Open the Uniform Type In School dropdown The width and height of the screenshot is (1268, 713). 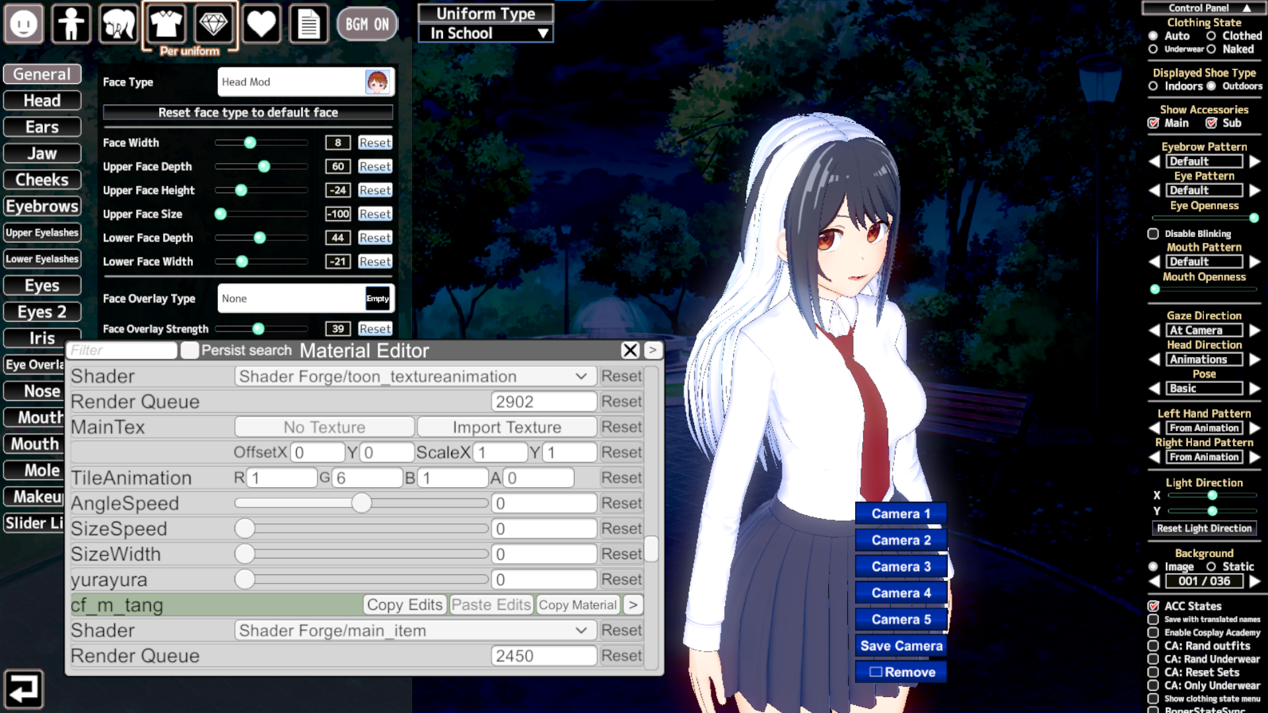tap(485, 34)
